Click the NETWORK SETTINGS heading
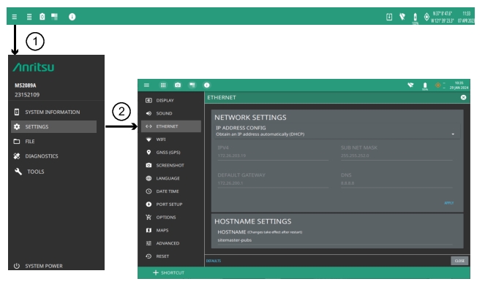Image resolution: width=485 pixels, height=287 pixels. 250,118
